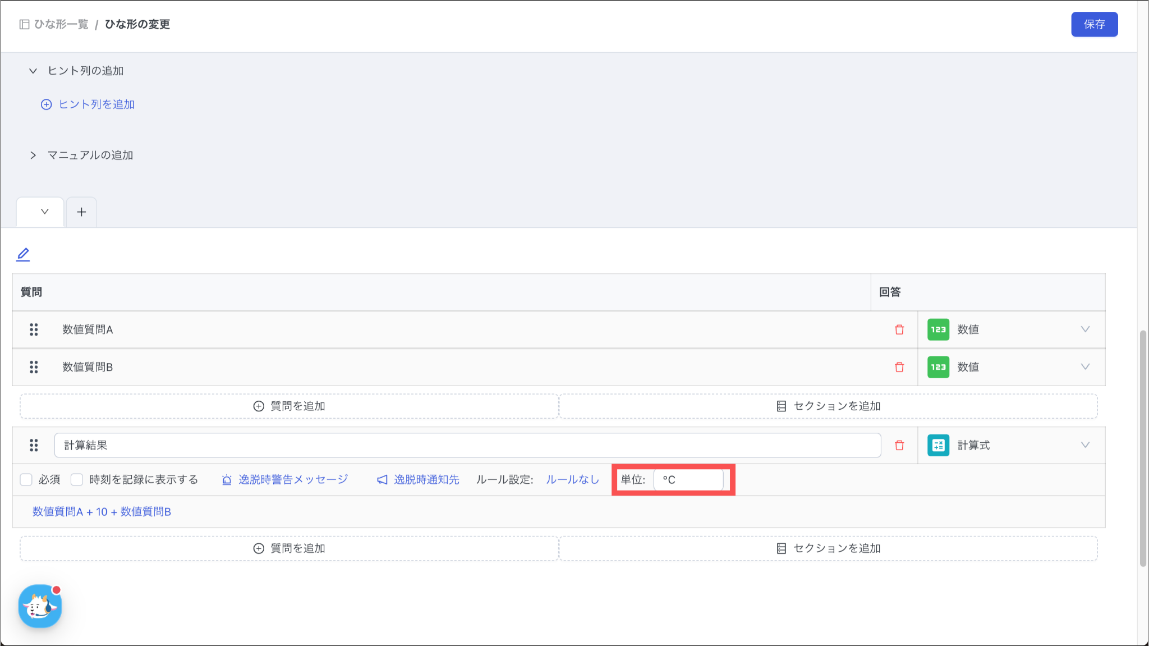1149x646 pixels.
Task: Click the 保存 button
Action: (1094, 24)
